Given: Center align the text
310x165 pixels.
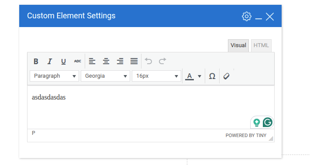Looking at the screenshot, I should coord(106,61).
